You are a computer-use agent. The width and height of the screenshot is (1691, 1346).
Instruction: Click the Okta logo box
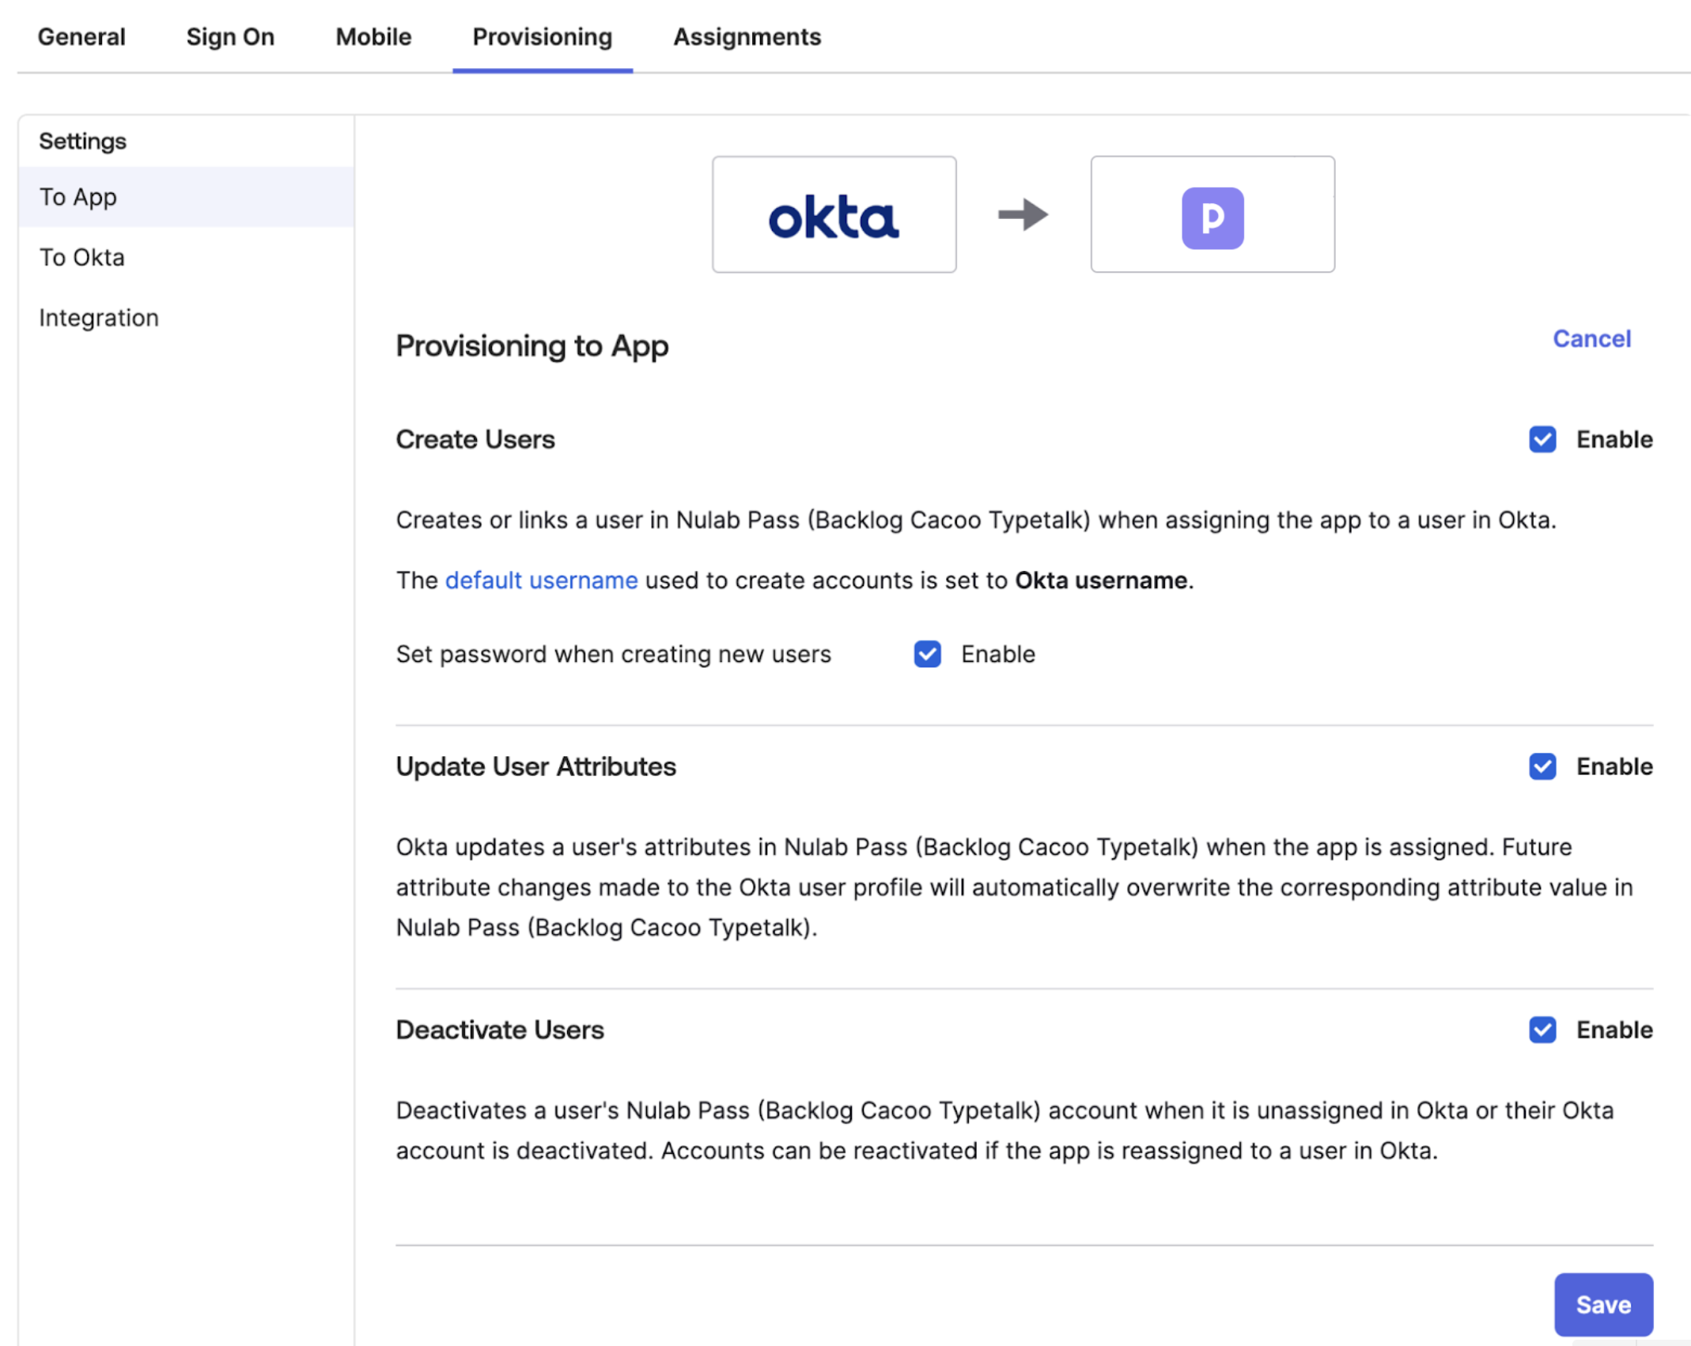tap(834, 214)
